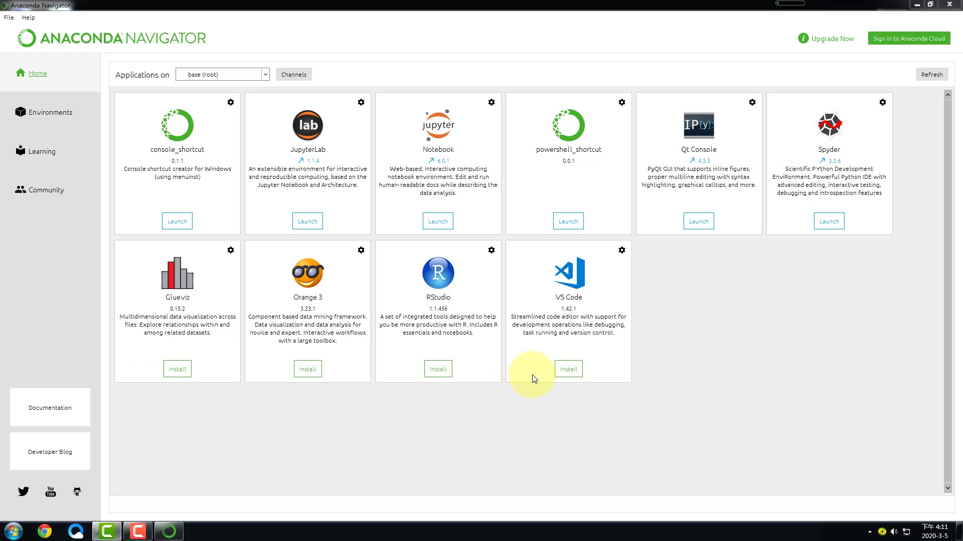963x541 pixels.
Task: Click the Upgrade Now link
Action: (x=833, y=39)
